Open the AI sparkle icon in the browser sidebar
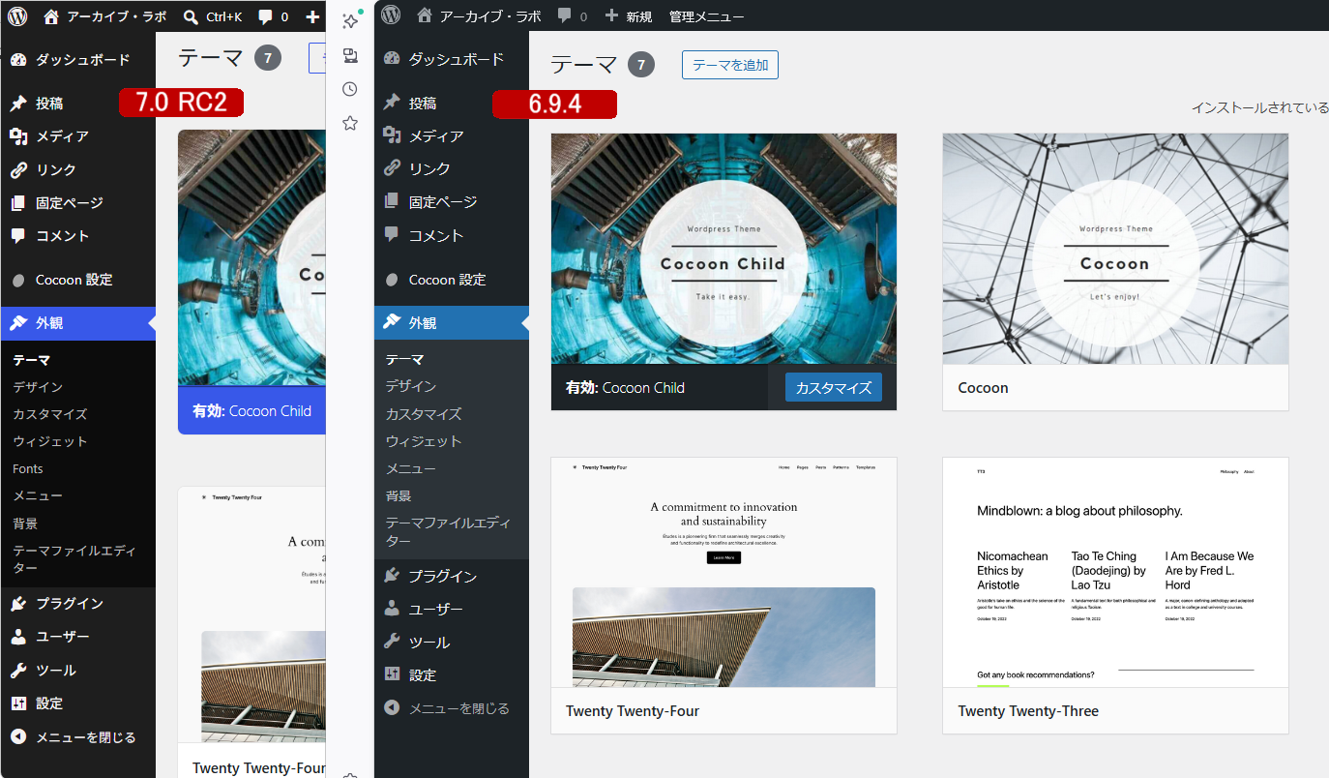This screenshot has height=778, width=1329. click(351, 20)
